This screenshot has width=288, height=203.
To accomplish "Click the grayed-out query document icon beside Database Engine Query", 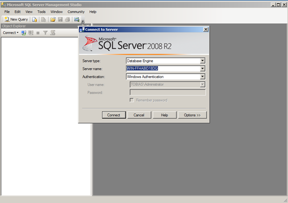I will (x=43, y=19).
